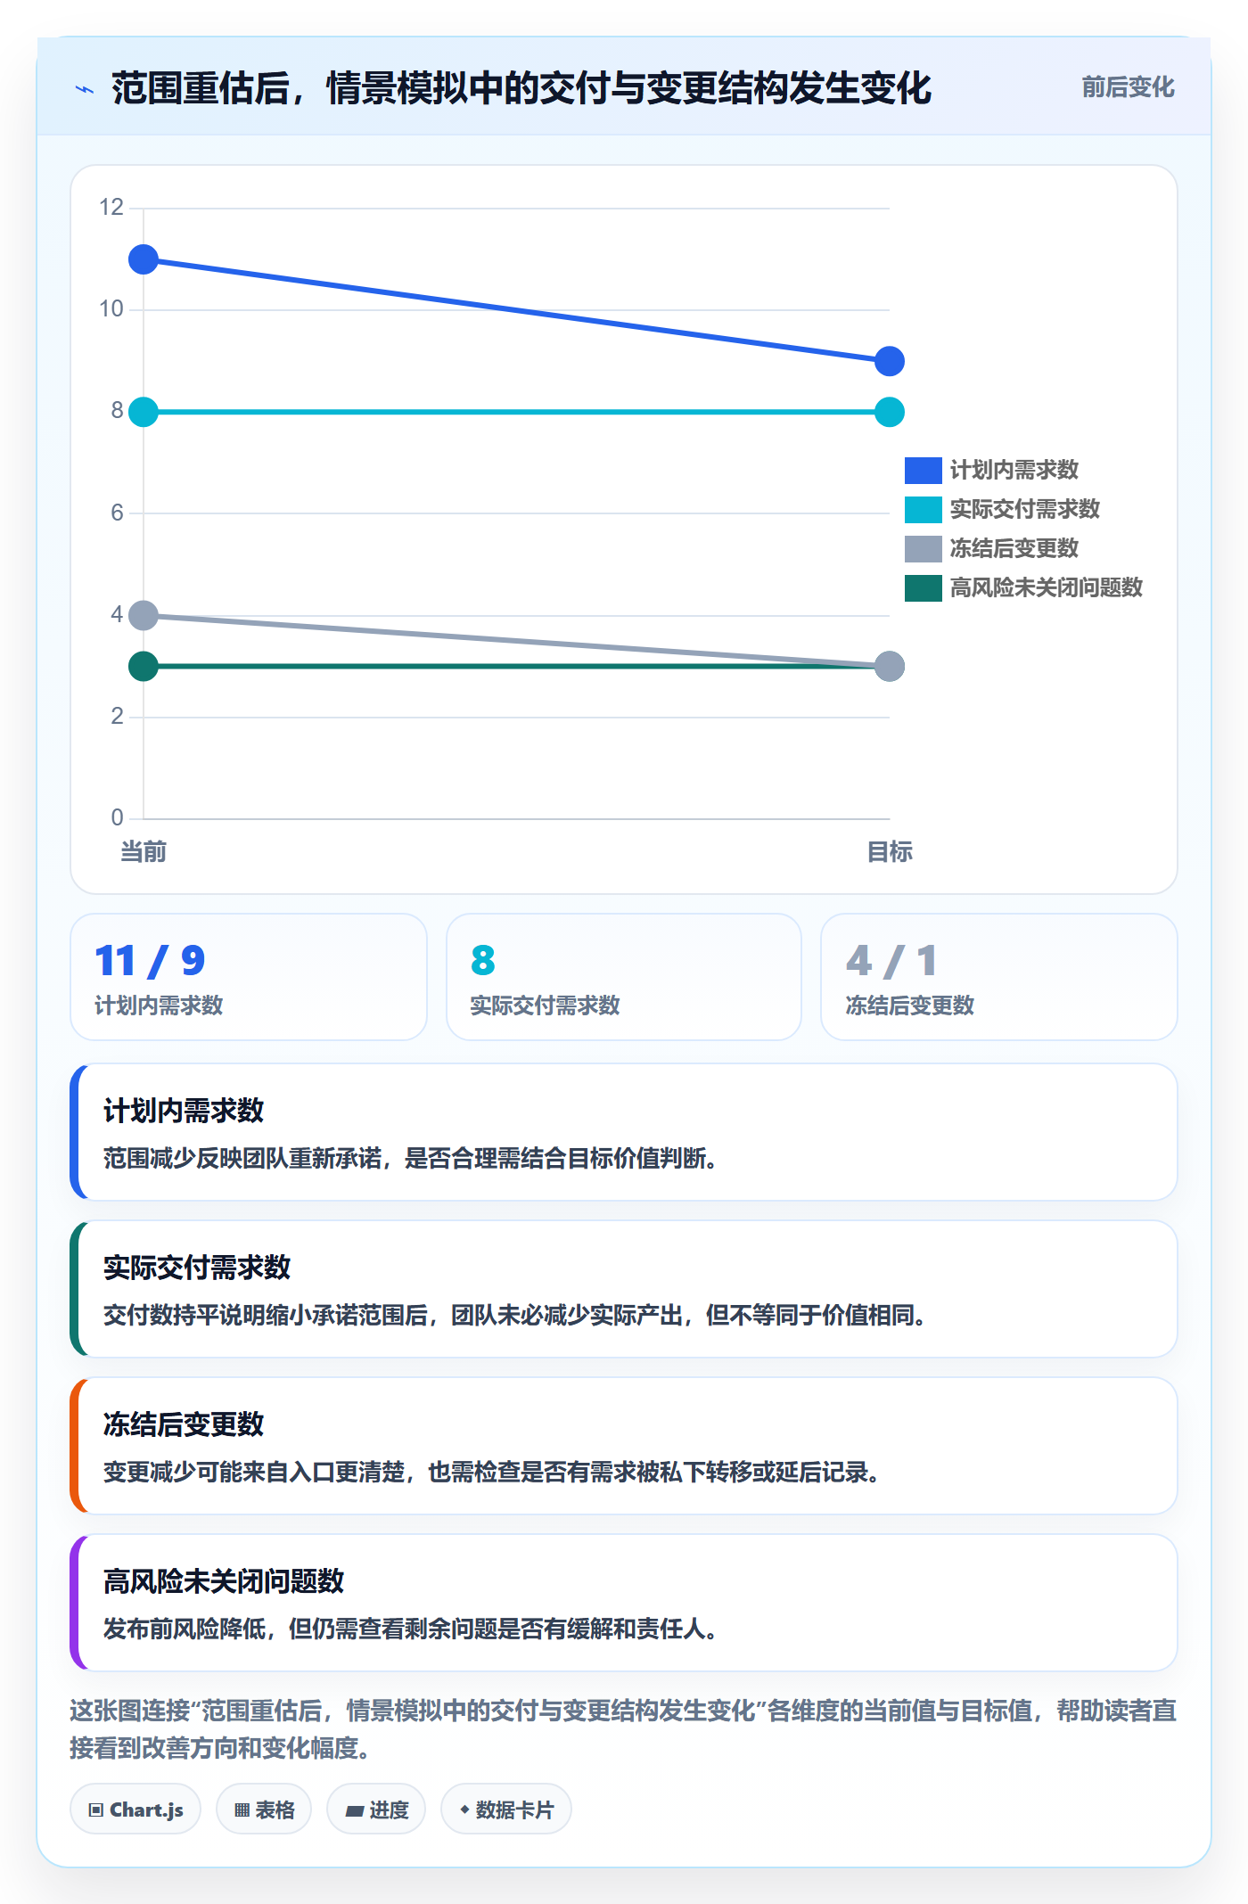The height and width of the screenshot is (1904, 1248).
Task: Toggle the 实际交付需求数 legend color box
Action: 923,509
